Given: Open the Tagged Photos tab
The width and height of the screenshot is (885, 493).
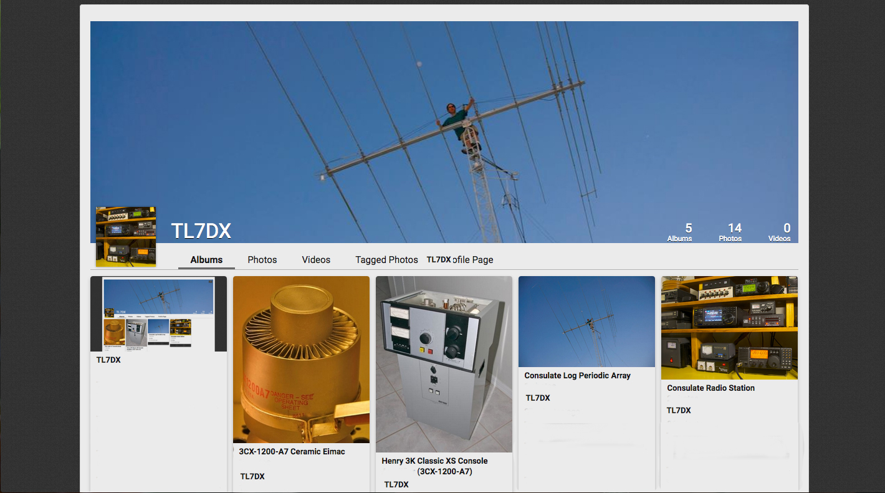Looking at the screenshot, I should pyautogui.click(x=386, y=260).
